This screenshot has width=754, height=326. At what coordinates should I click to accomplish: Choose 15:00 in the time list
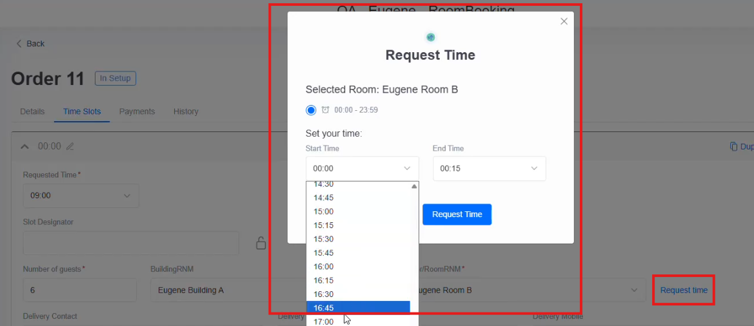pos(358,212)
